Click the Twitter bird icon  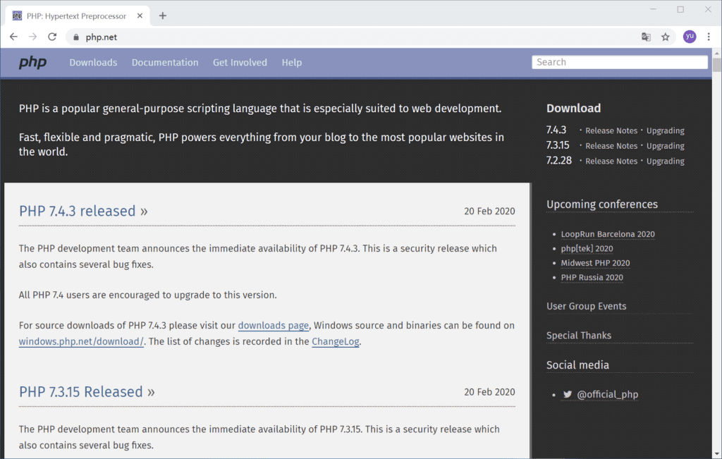(x=567, y=395)
